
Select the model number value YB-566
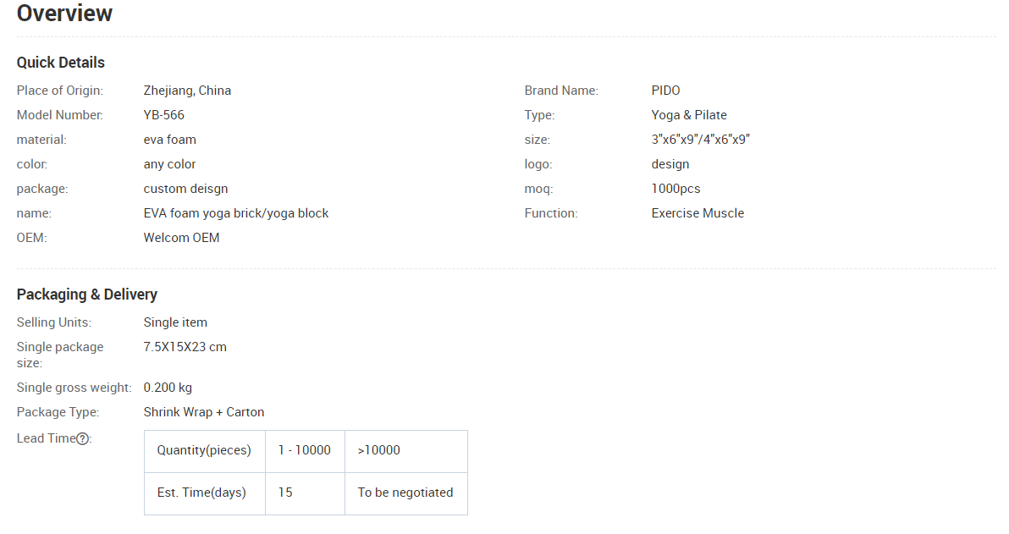click(x=164, y=115)
